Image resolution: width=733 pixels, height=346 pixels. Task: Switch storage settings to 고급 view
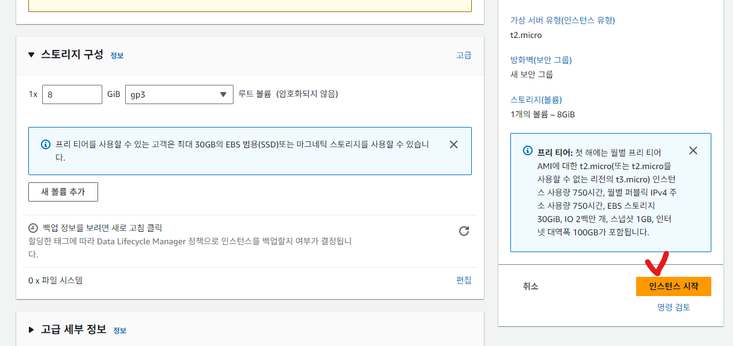coord(464,55)
